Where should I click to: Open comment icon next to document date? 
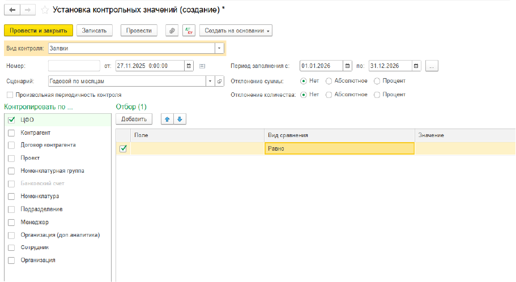click(202, 66)
